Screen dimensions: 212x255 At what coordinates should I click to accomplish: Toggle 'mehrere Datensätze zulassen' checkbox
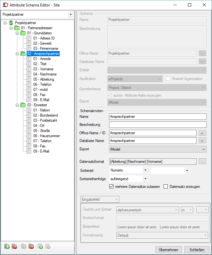coord(111,187)
